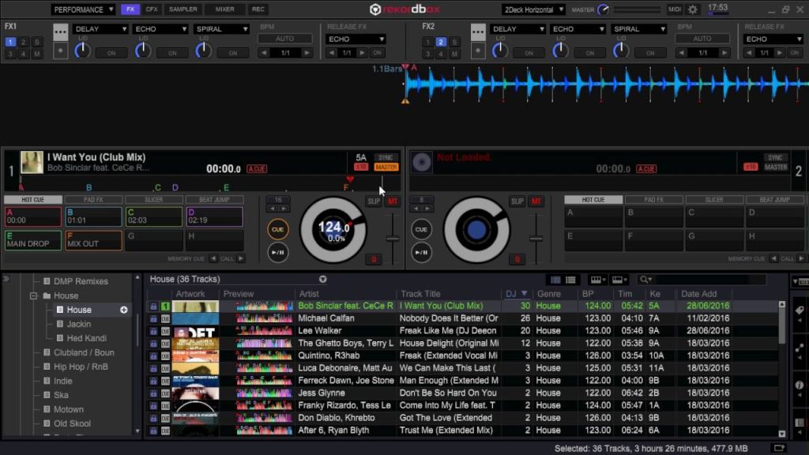Open the FX1 Release FX ECHO dropdown
This screenshot has width=809, height=455.
(356, 39)
